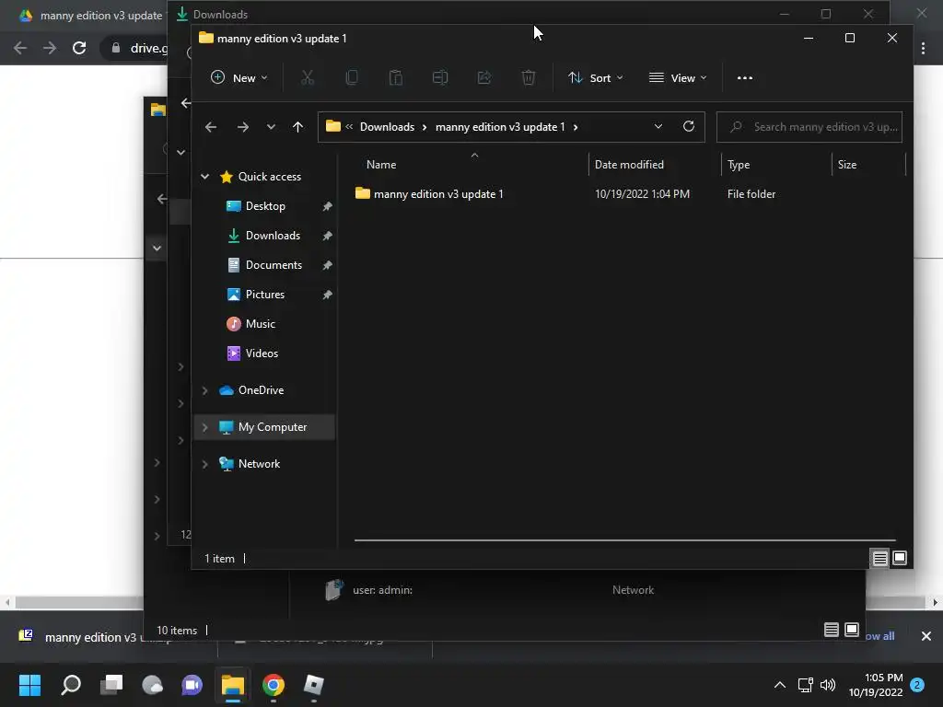
Task: Switch to large icons view in front window
Action: [x=900, y=558]
